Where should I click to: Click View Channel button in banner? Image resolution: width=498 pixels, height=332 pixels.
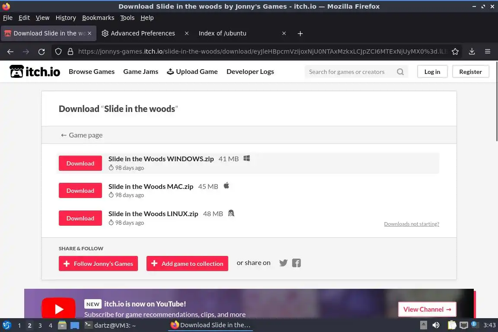click(427, 310)
